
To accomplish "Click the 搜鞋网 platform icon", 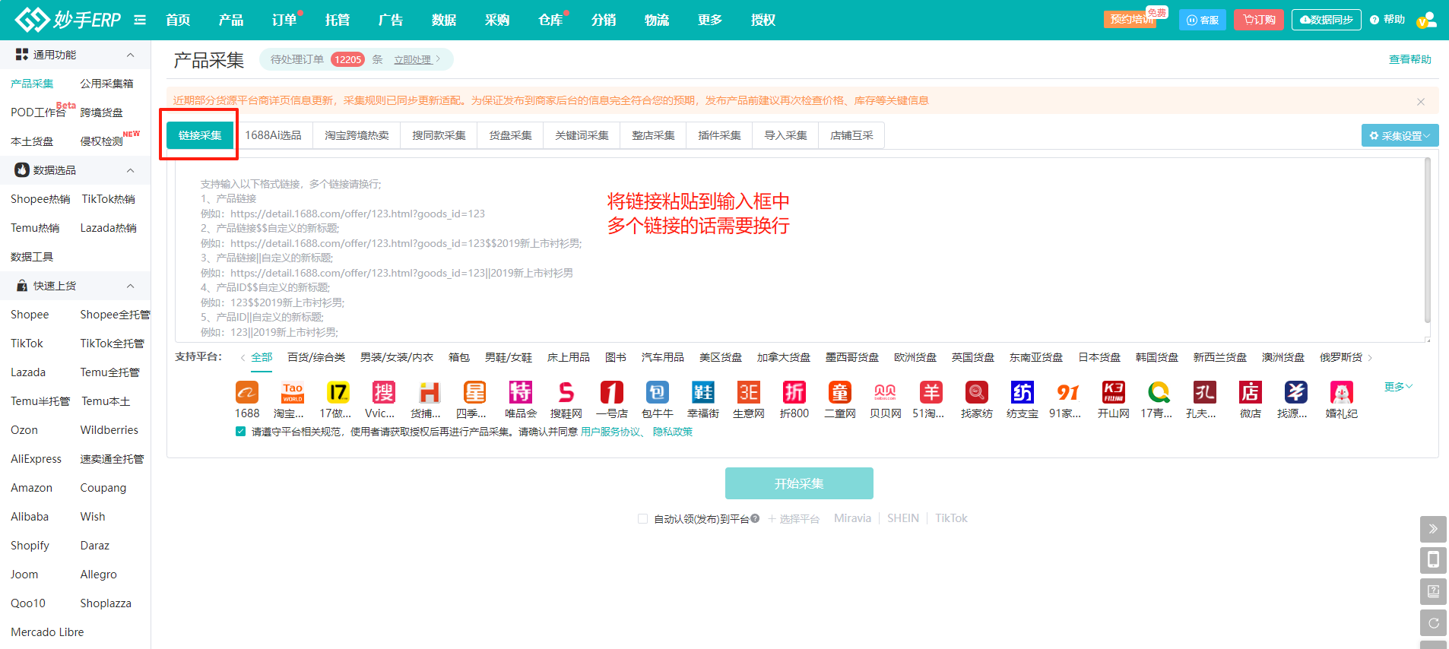I will pos(566,392).
